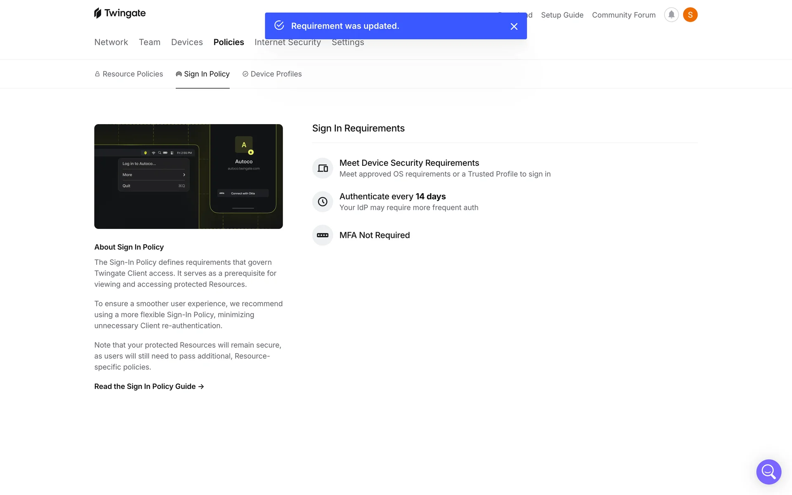Edit the 'Authenticate every 14 days' requirement
Screen dimensions: 792x495
tap(392, 197)
